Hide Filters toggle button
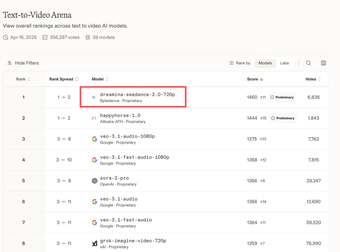 [23, 63]
